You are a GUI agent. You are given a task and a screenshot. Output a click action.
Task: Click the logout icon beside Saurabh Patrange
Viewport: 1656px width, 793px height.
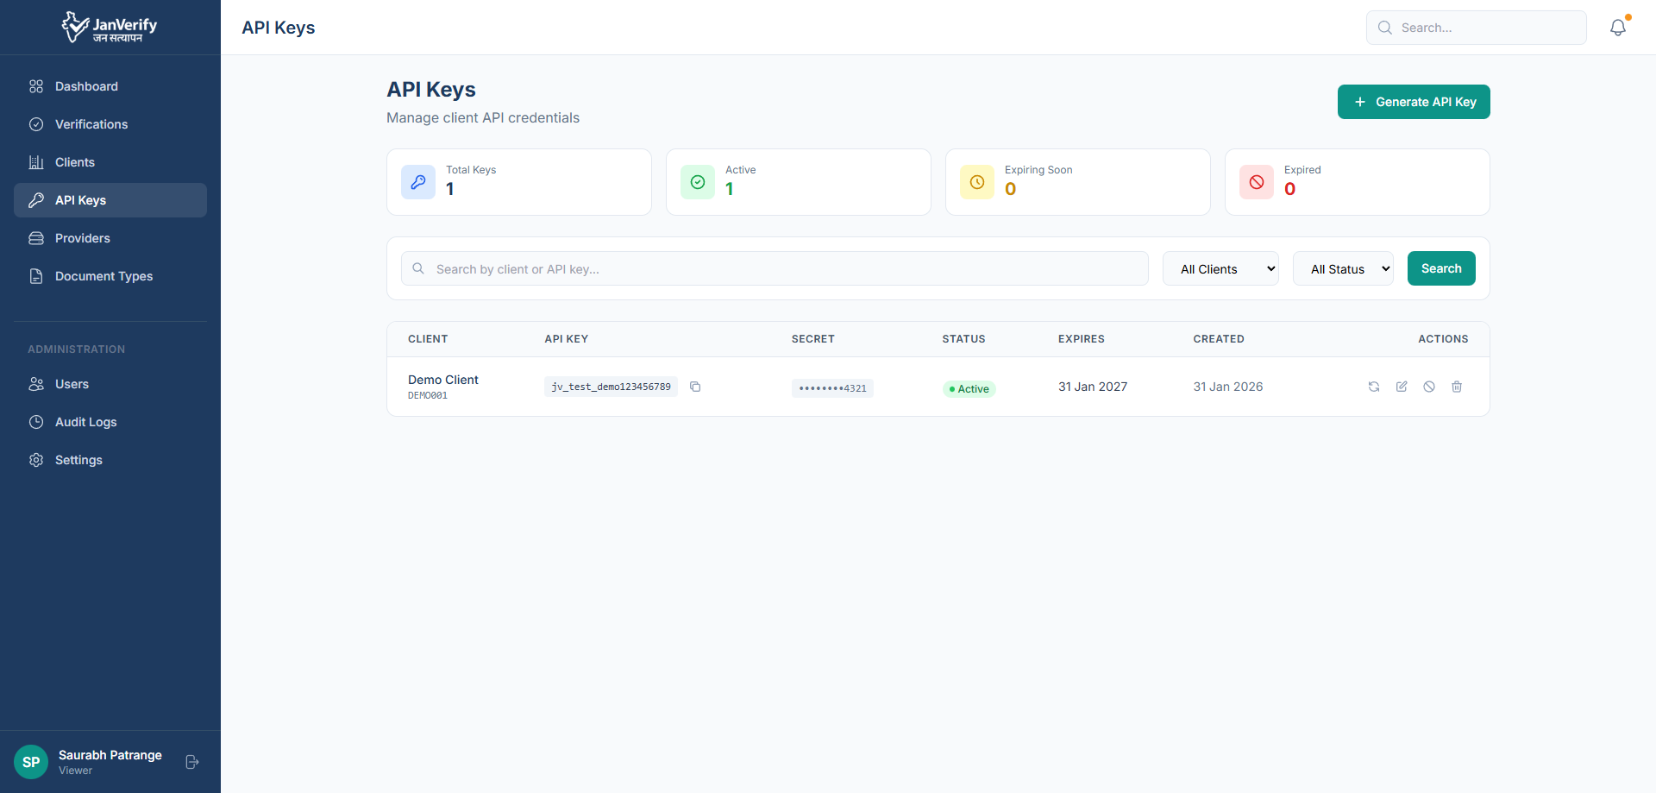pyautogui.click(x=192, y=762)
